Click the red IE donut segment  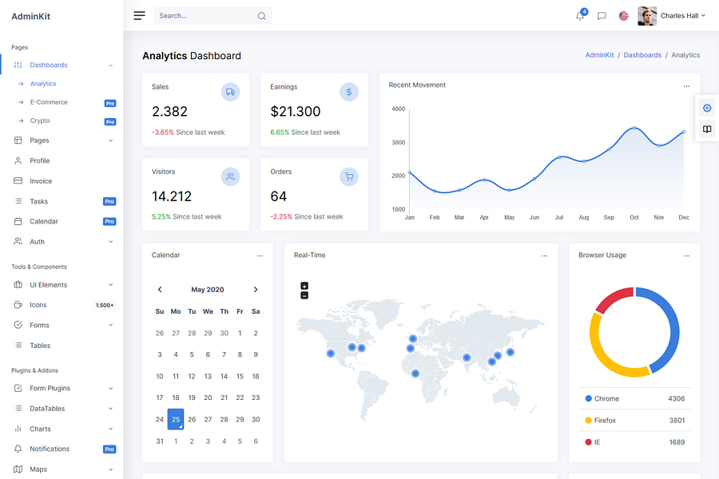pos(613,298)
